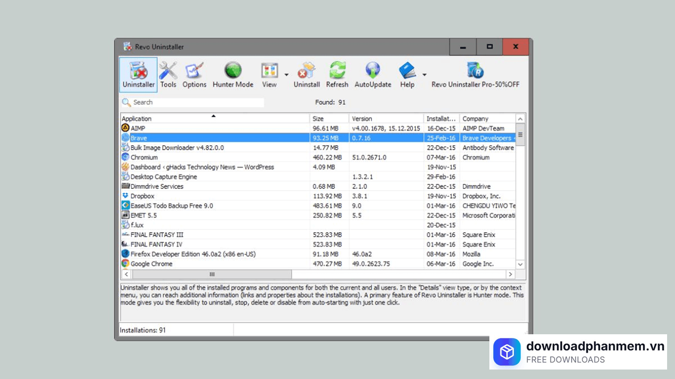Activate Hunter Mode icon

[233, 75]
